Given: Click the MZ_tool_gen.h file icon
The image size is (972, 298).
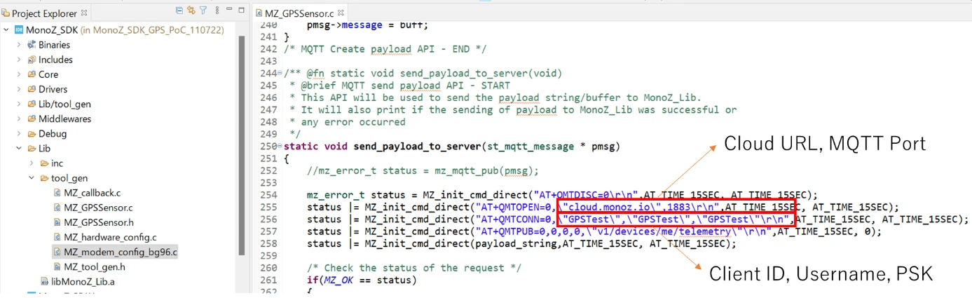Looking at the screenshot, I should click(57, 266).
